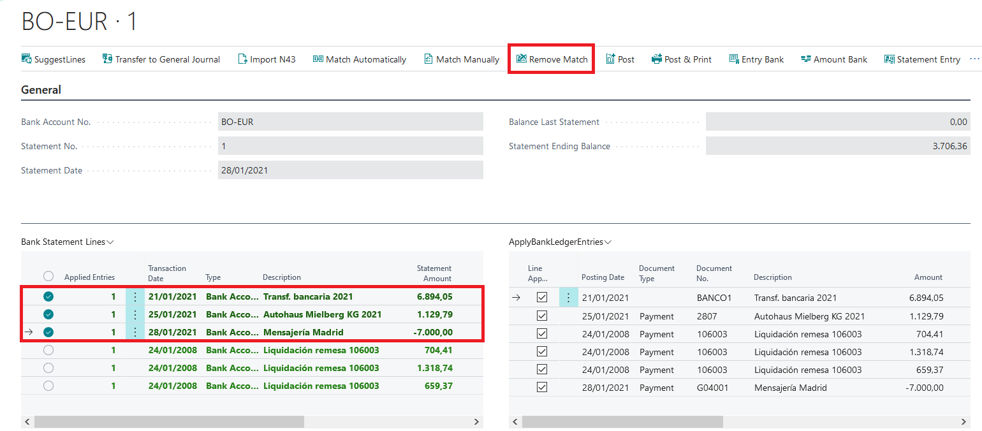The image size is (982, 431).
Task: Select the statement line with amount 1.318,74
Action: tap(48, 368)
